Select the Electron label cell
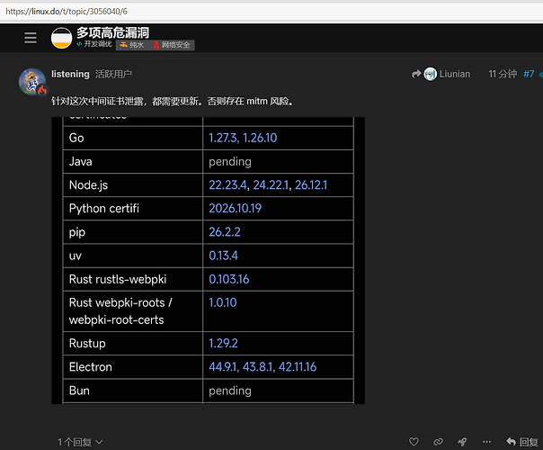The image size is (543, 450). pos(133,367)
